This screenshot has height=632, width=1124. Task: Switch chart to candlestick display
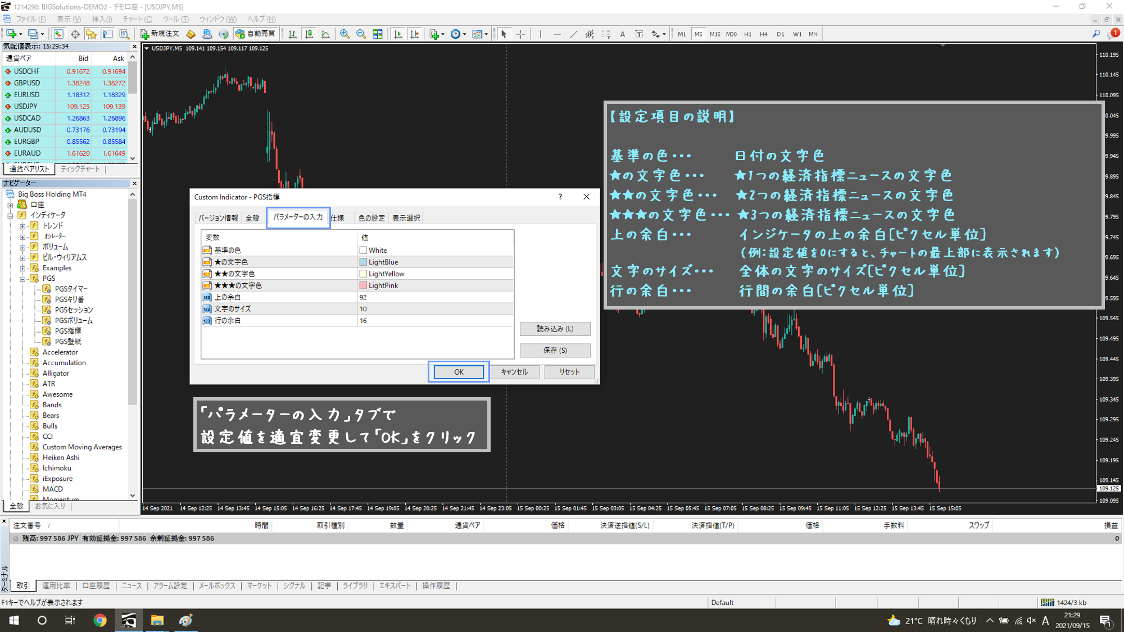click(309, 34)
